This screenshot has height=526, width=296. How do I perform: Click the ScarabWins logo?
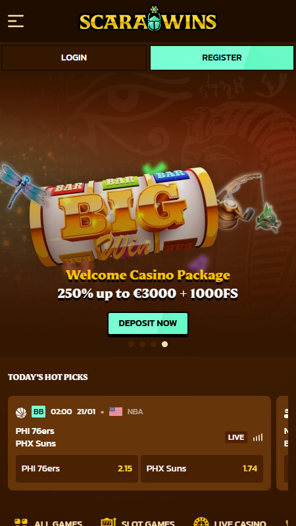coord(148,20)
